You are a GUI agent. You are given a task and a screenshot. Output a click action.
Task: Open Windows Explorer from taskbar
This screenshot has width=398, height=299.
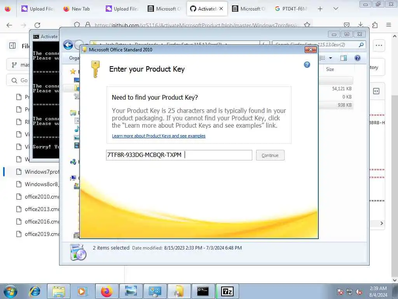(59, 291)
